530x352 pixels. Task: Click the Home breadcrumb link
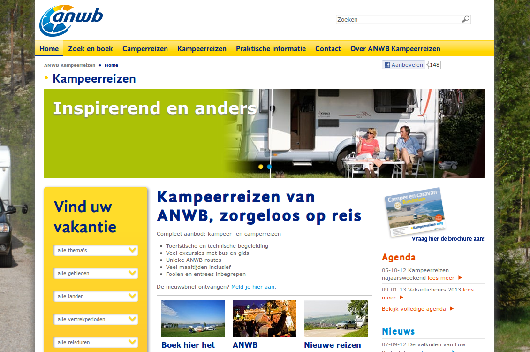pos(111,65)
